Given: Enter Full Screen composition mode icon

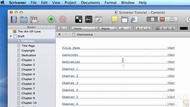Looking at the screenshot, I should pyautogui.click(x=79, y=19).
